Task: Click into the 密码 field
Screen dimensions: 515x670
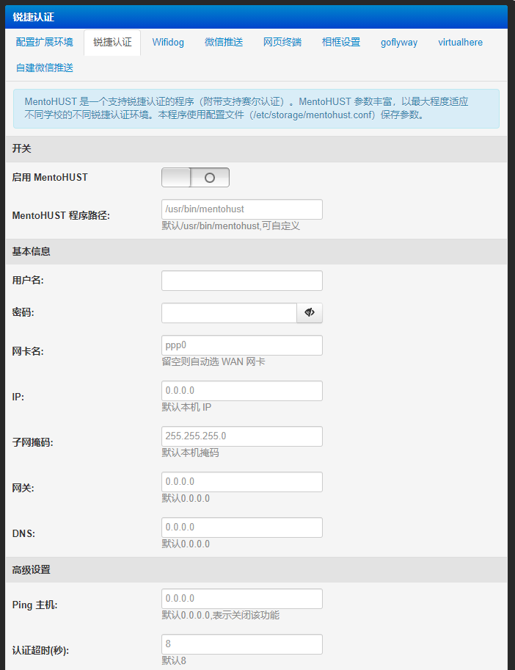Action: [x=229, y=313]
